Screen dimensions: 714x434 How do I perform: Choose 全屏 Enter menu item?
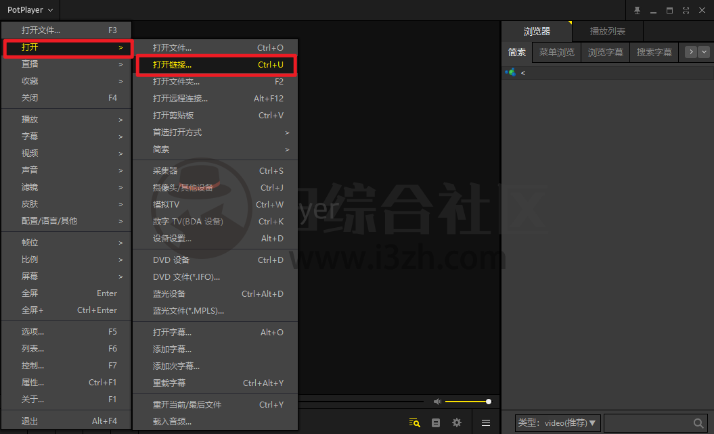tap(66, 293)
